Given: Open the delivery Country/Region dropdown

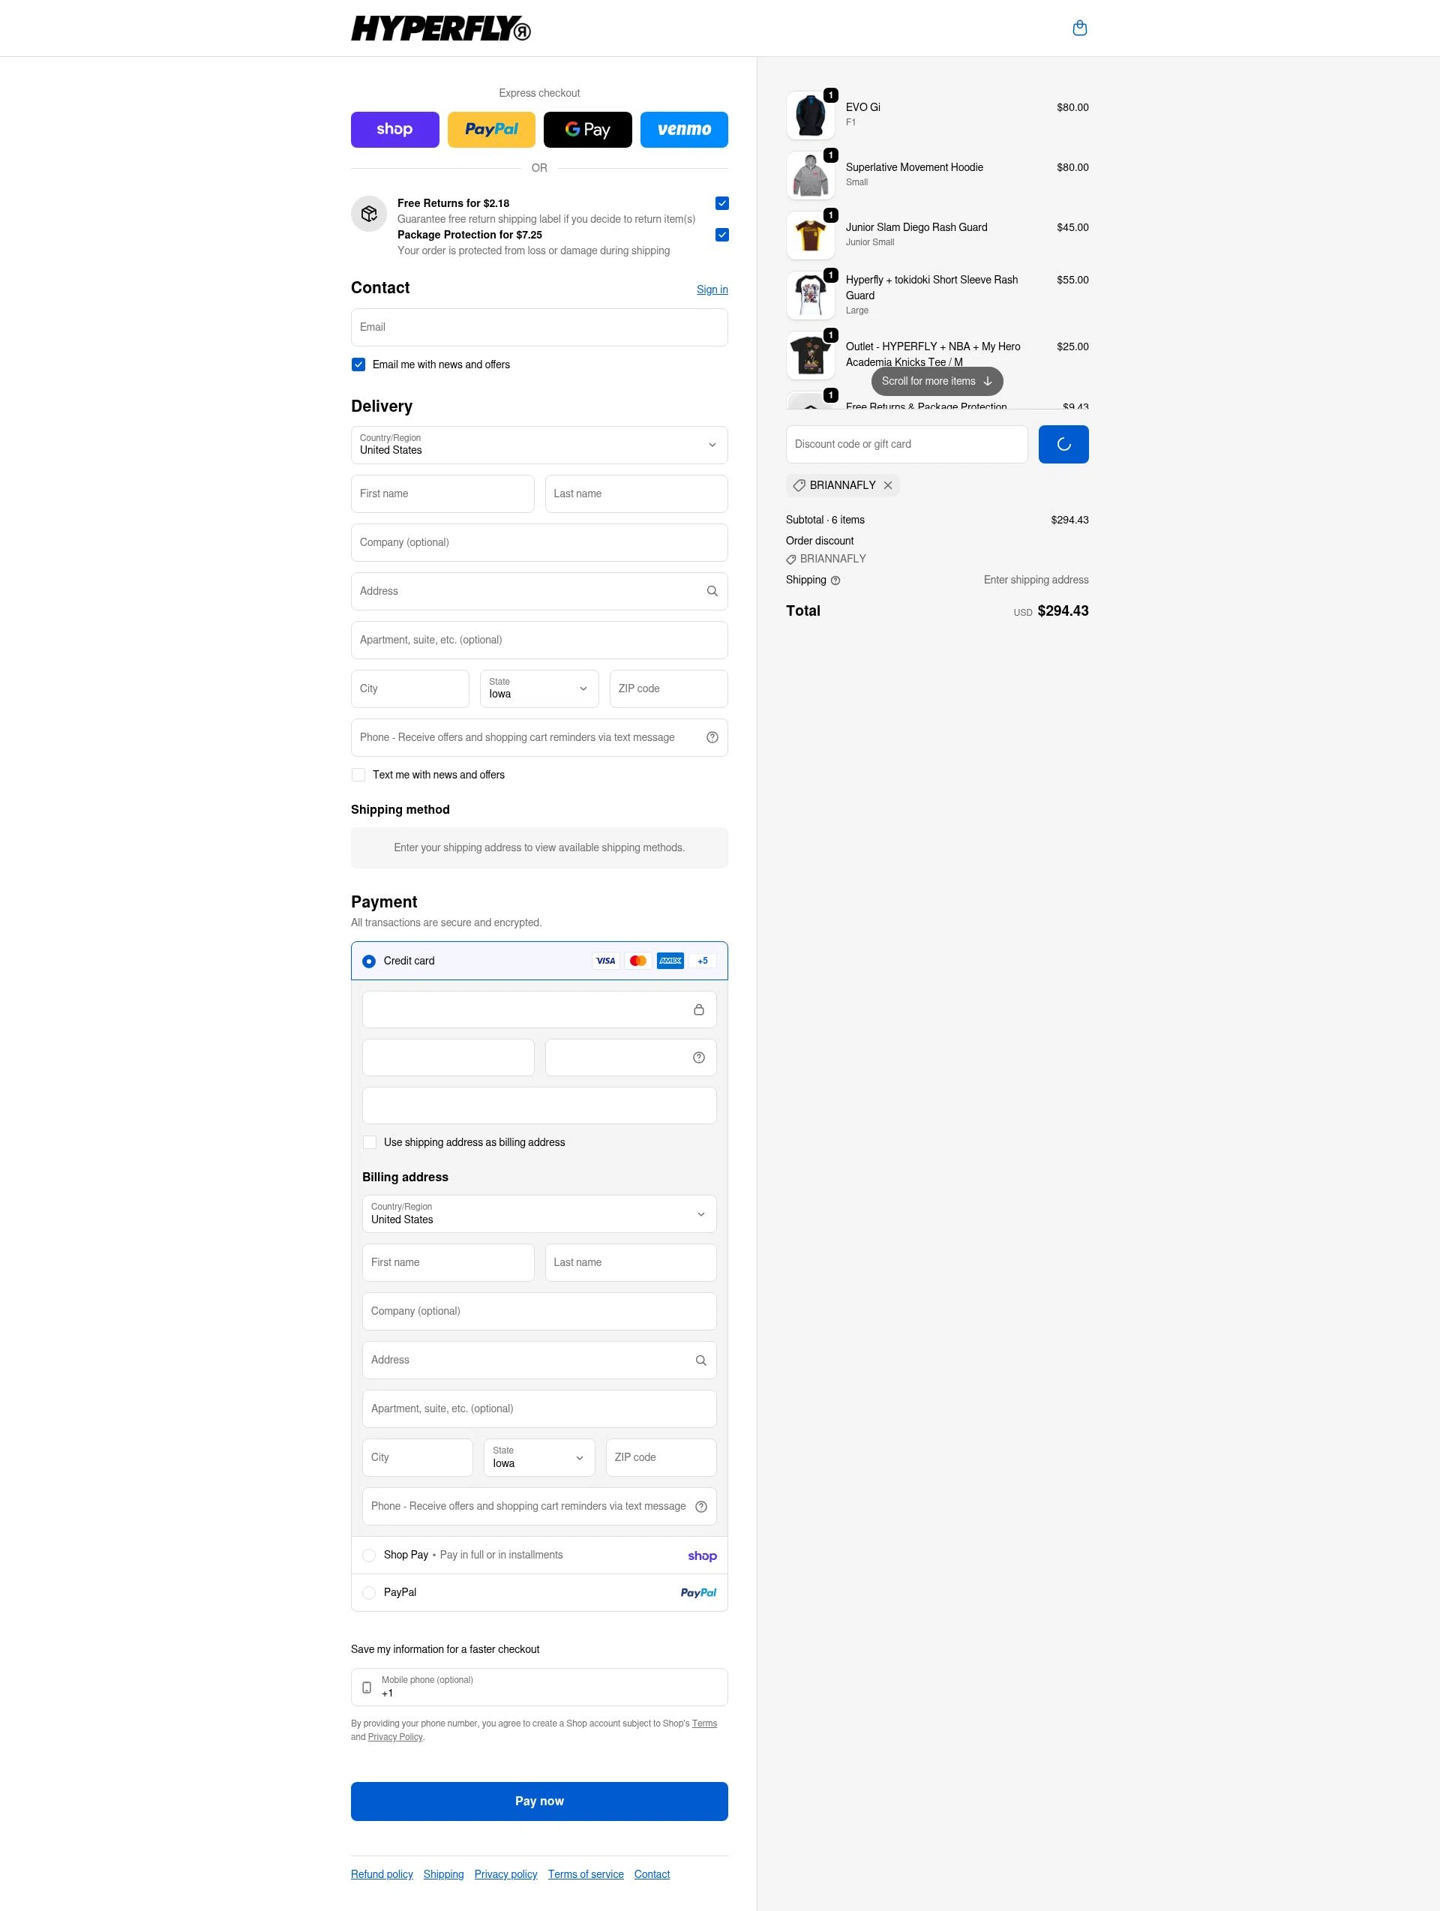Looking at the screenshot, I should pyautogui.click(x=539, y=445).
